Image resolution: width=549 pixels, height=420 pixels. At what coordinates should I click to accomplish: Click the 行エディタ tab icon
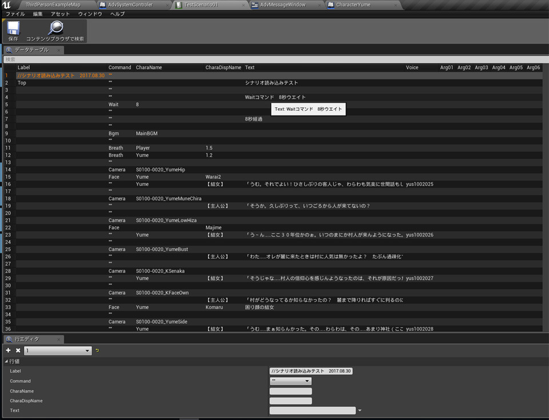(9, 339)
